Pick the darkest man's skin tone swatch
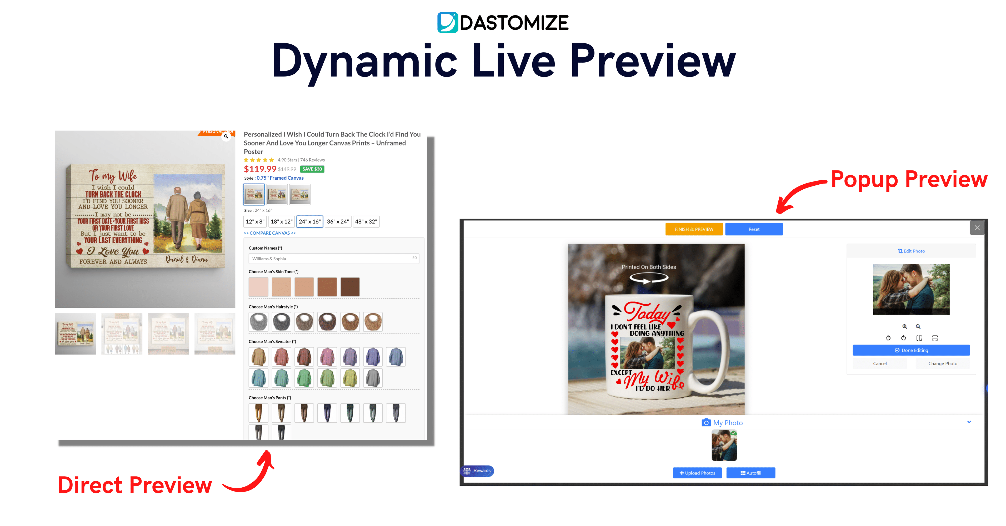 (x=350, y=287)
